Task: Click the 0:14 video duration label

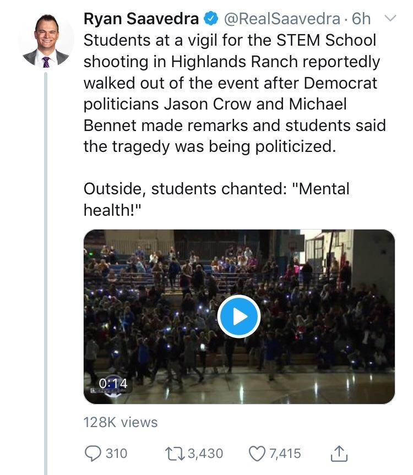Action: (x=113, y=384)
